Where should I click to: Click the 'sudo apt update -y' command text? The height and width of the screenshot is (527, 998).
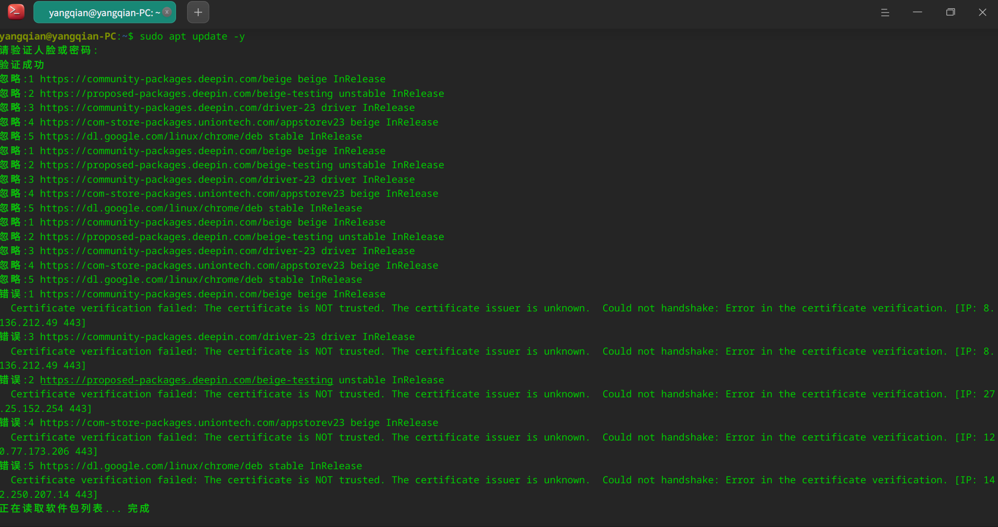[x=192, y=36]
